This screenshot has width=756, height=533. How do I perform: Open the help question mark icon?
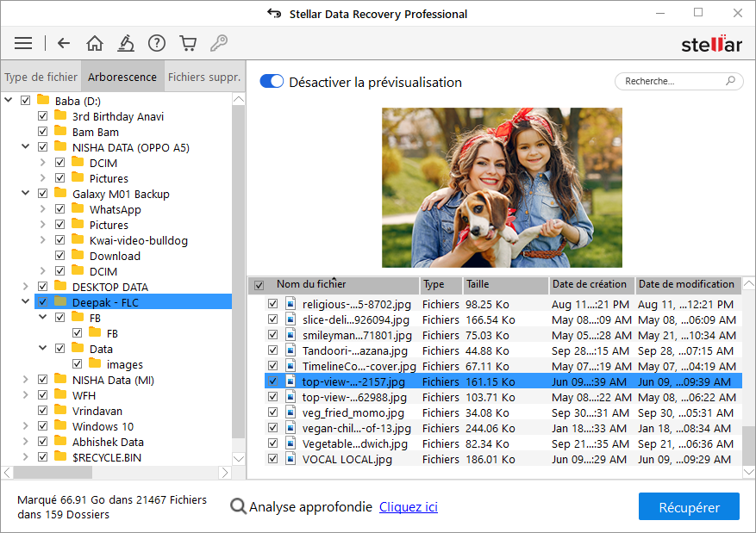coord(156,43)
